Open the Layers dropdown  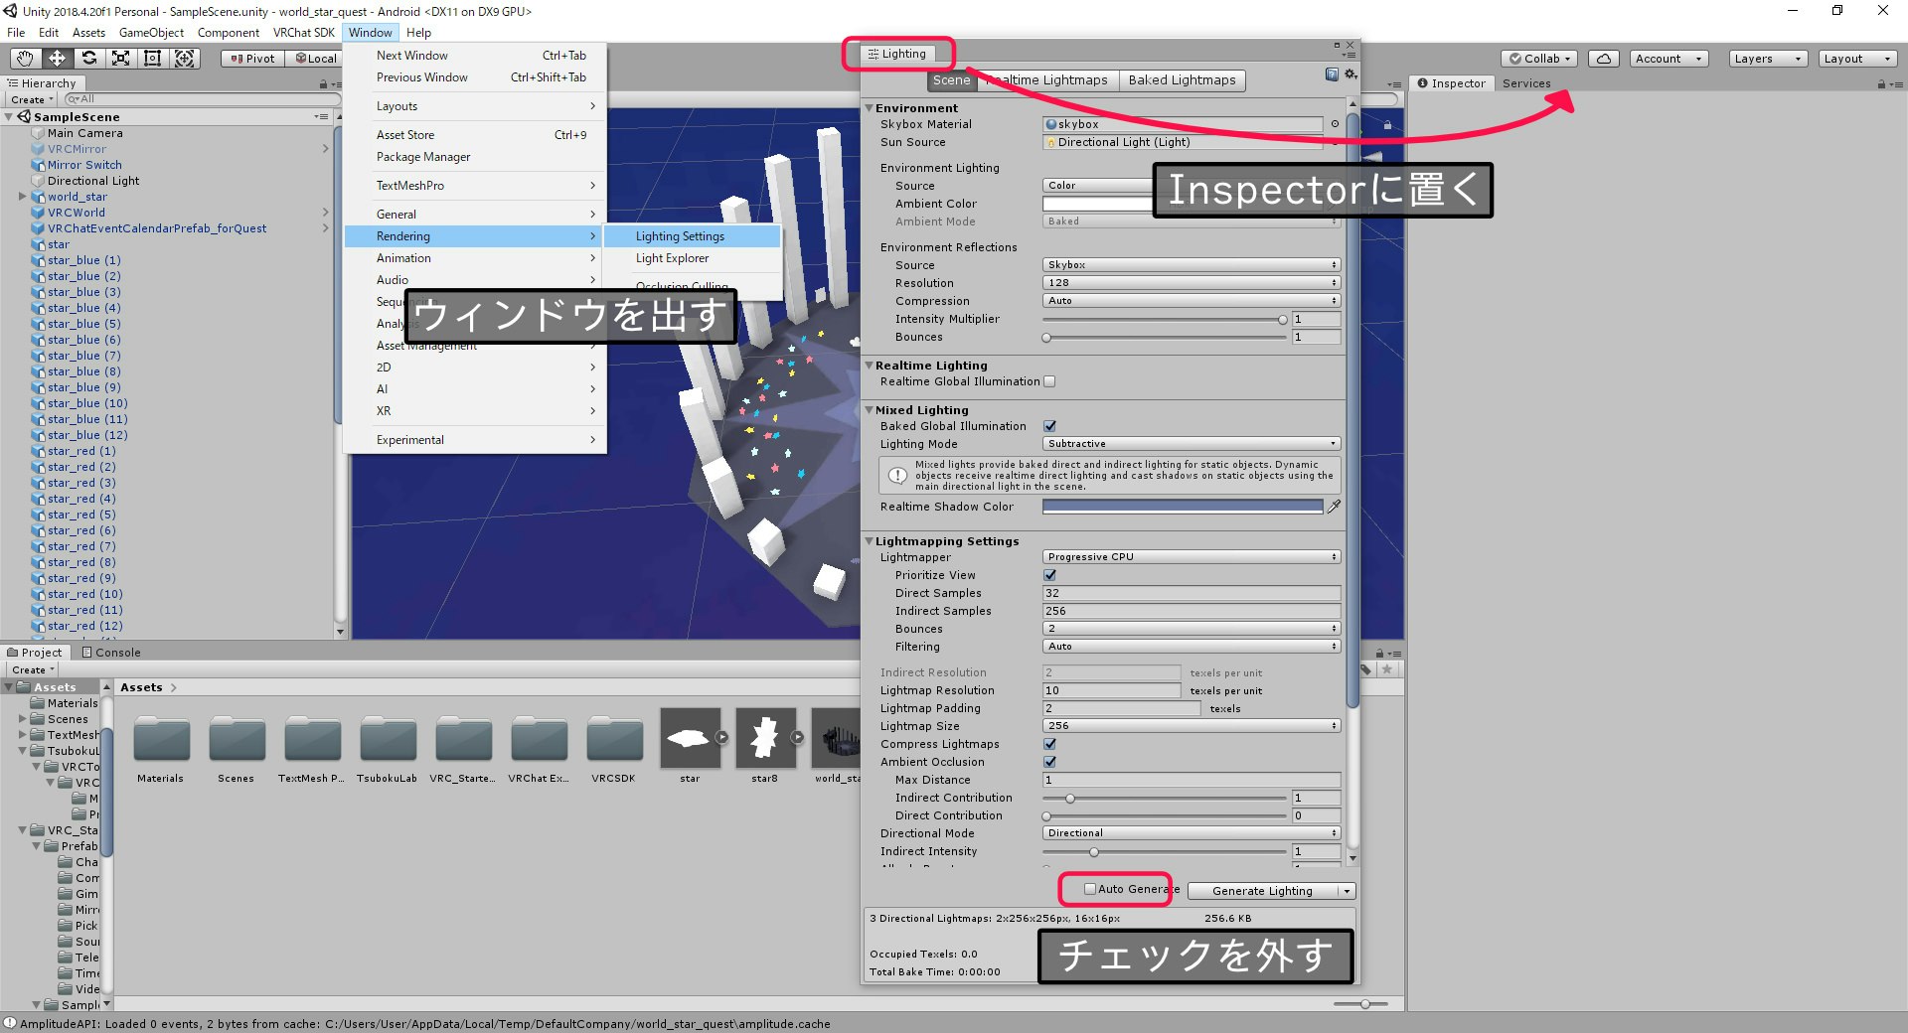[1768, 59]
